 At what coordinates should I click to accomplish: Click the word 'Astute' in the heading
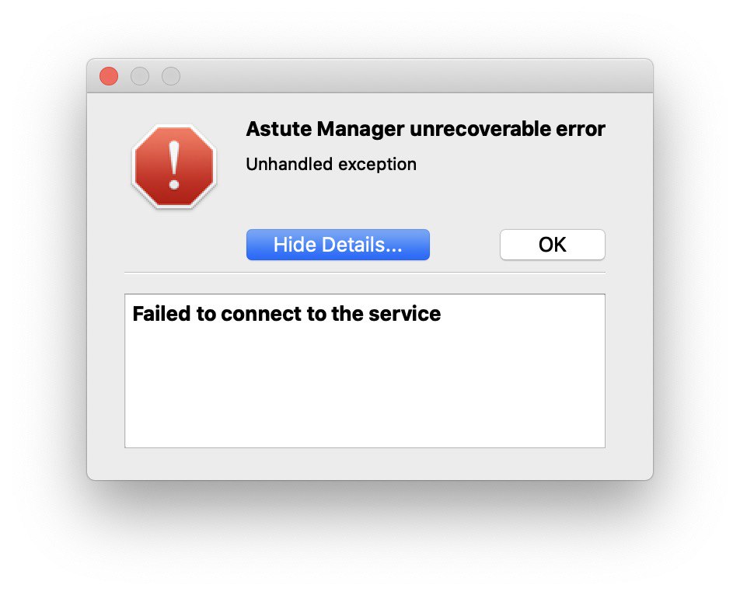pos(278,129)
